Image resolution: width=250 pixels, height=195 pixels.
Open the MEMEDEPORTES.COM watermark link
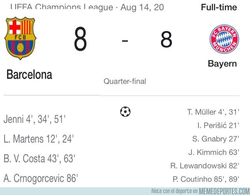point(224,191)
